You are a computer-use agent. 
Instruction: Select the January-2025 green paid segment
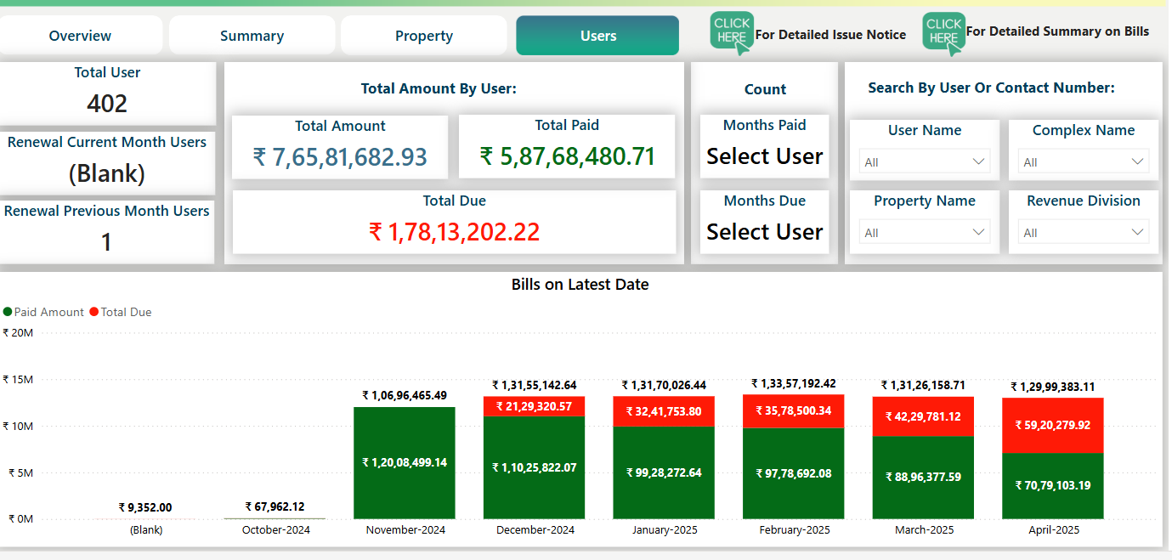click(664, 472)
